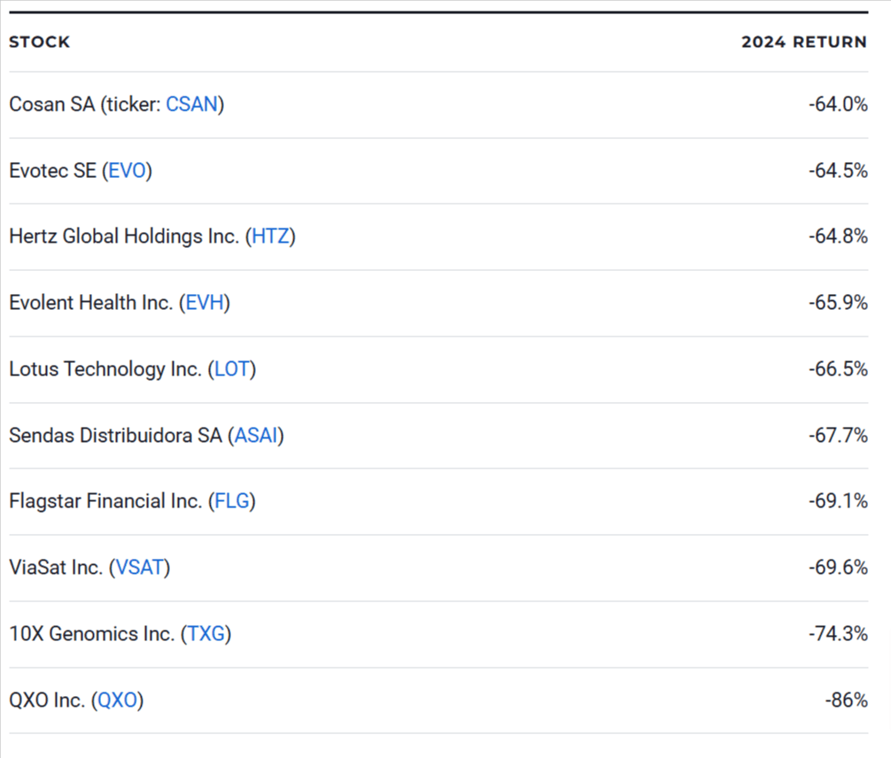
Task: Click the STOCK column header
Action: pyautogui.click(x=40, y=43)
